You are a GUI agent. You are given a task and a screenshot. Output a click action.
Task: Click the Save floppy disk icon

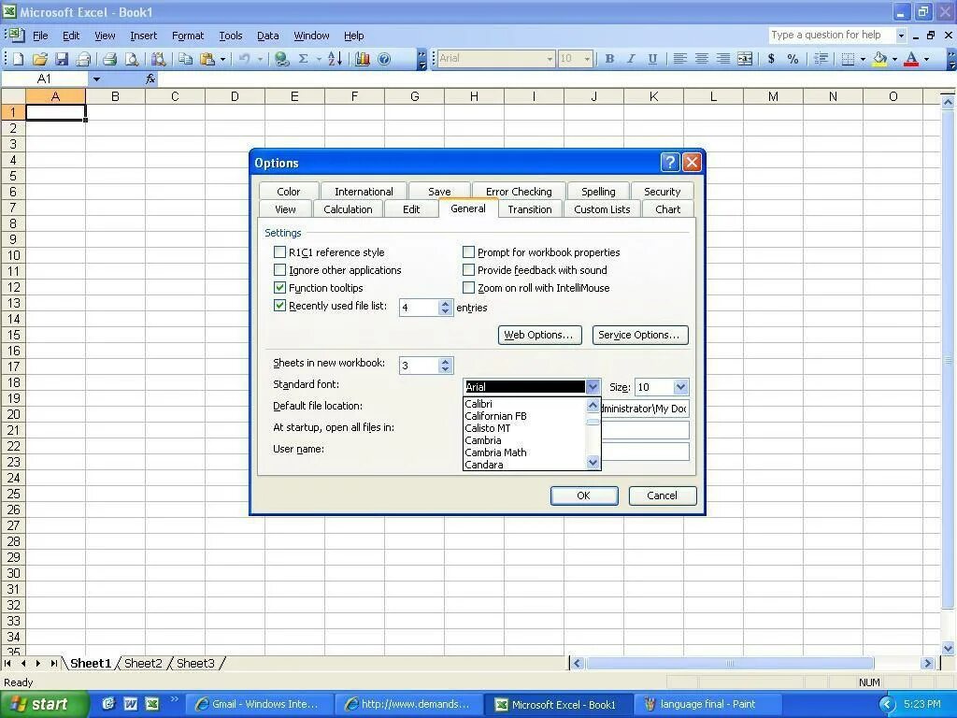point(61,59)
